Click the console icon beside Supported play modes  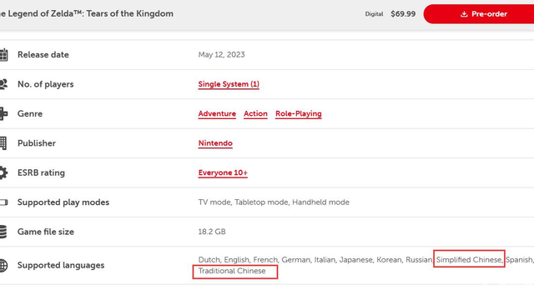tap(3, 202)
